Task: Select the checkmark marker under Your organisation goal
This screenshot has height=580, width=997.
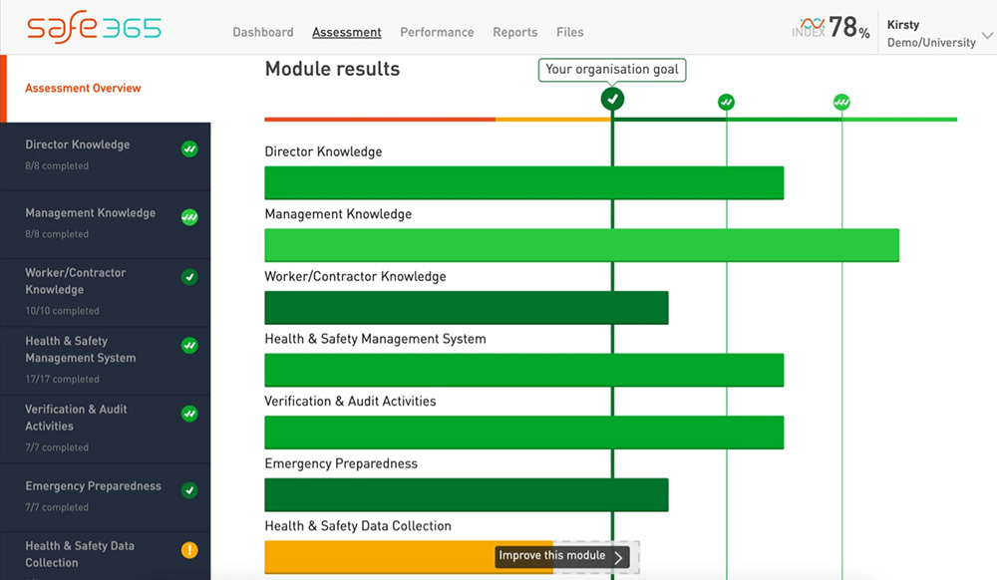Action: pos(611,100)
